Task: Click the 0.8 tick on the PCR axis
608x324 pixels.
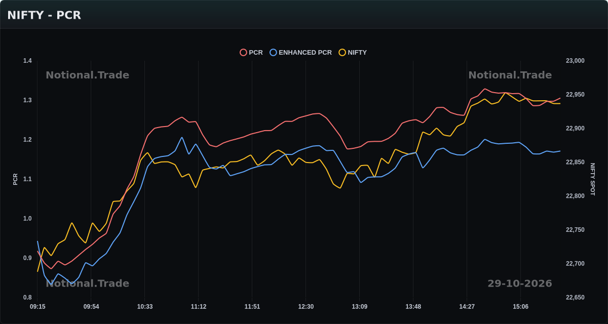Action: coord(27,298)
